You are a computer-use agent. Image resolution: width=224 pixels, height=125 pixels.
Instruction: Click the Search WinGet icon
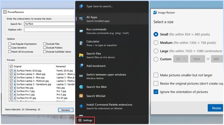point(81,96)
